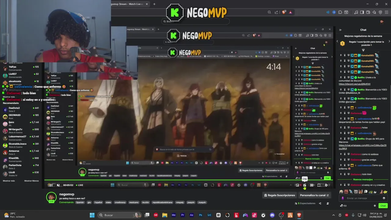This screenshot has height=220, width=391.
Task: Click the Clip button in player controls
Action: [305, 185]
